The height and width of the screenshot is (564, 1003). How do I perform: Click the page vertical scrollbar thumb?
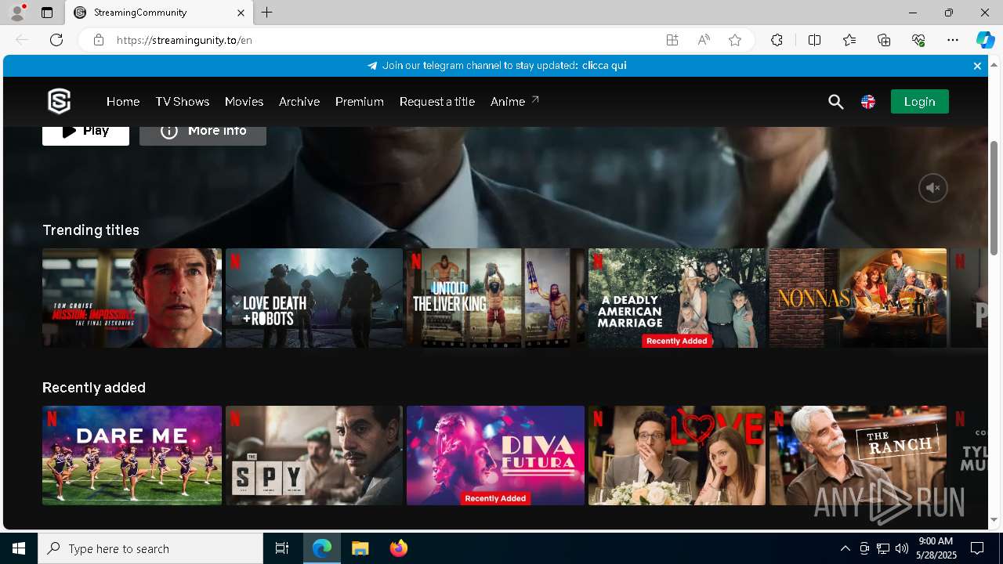click(x=994, y=197)
